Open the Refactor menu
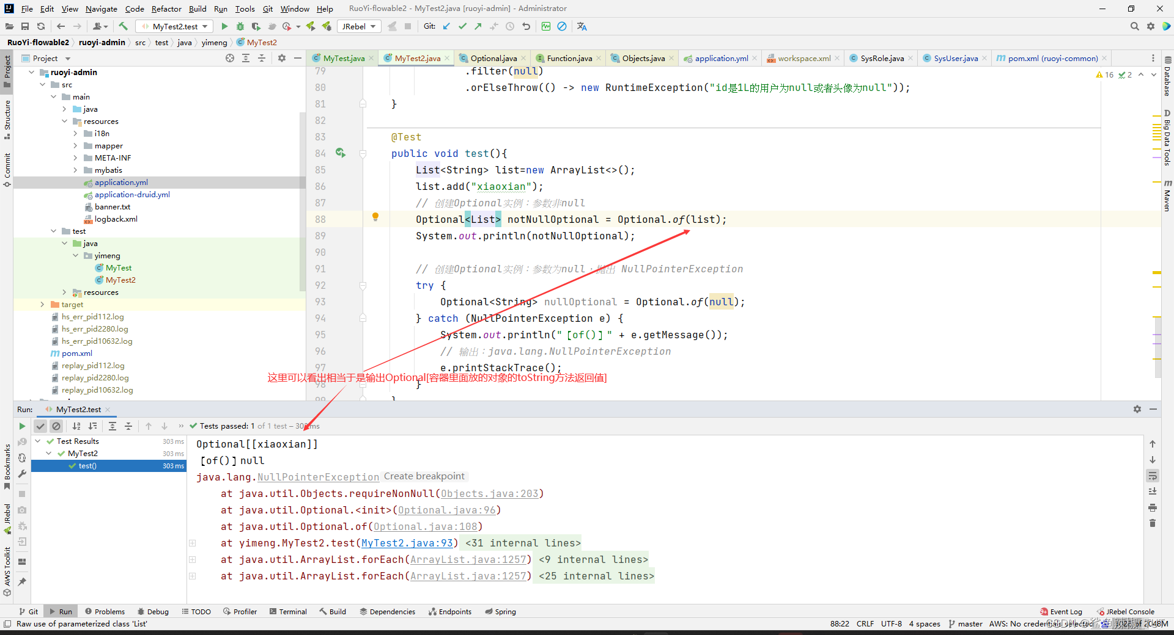 166,9
